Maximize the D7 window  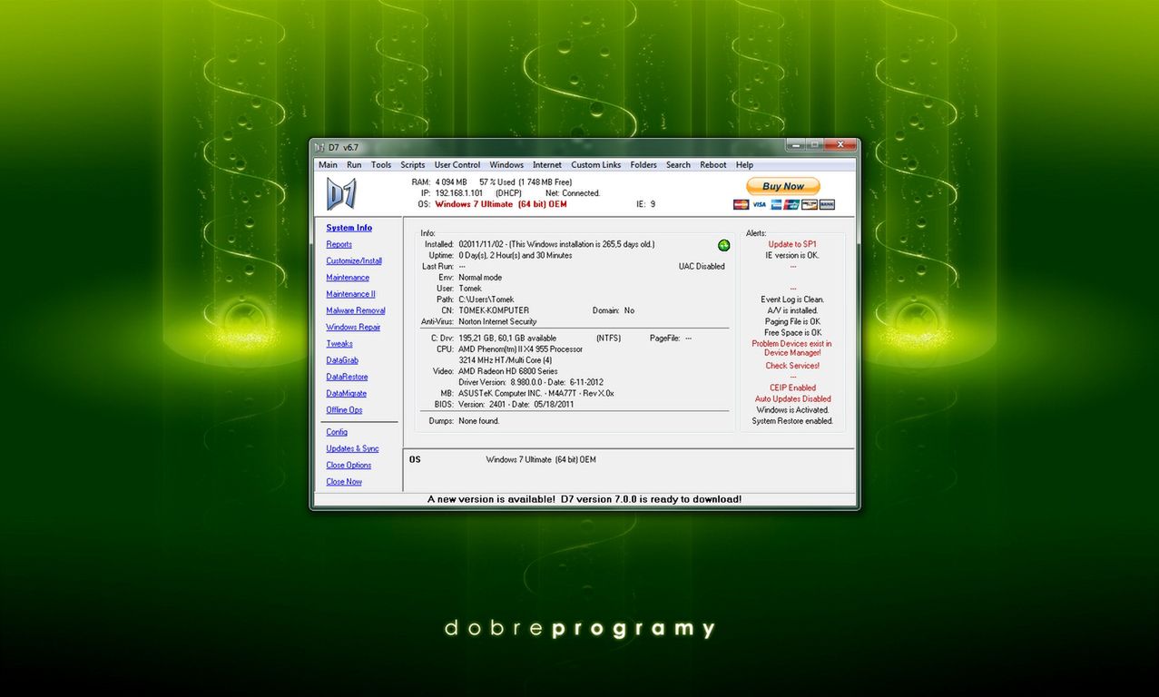tap(814, 145)
